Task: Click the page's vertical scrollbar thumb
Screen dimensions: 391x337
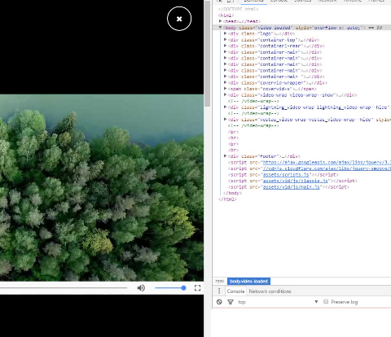Action: tap(208, 55)
